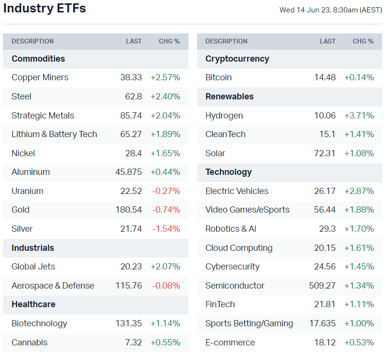
Task: Click the Cannabis ETF name
Action: tap(30, 343)
